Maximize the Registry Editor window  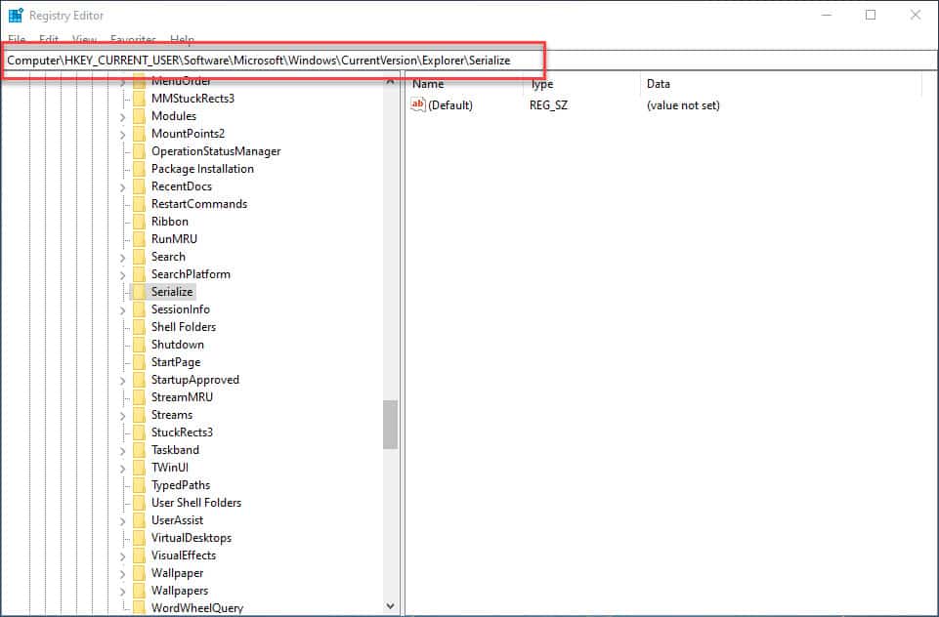coord(871,15)
